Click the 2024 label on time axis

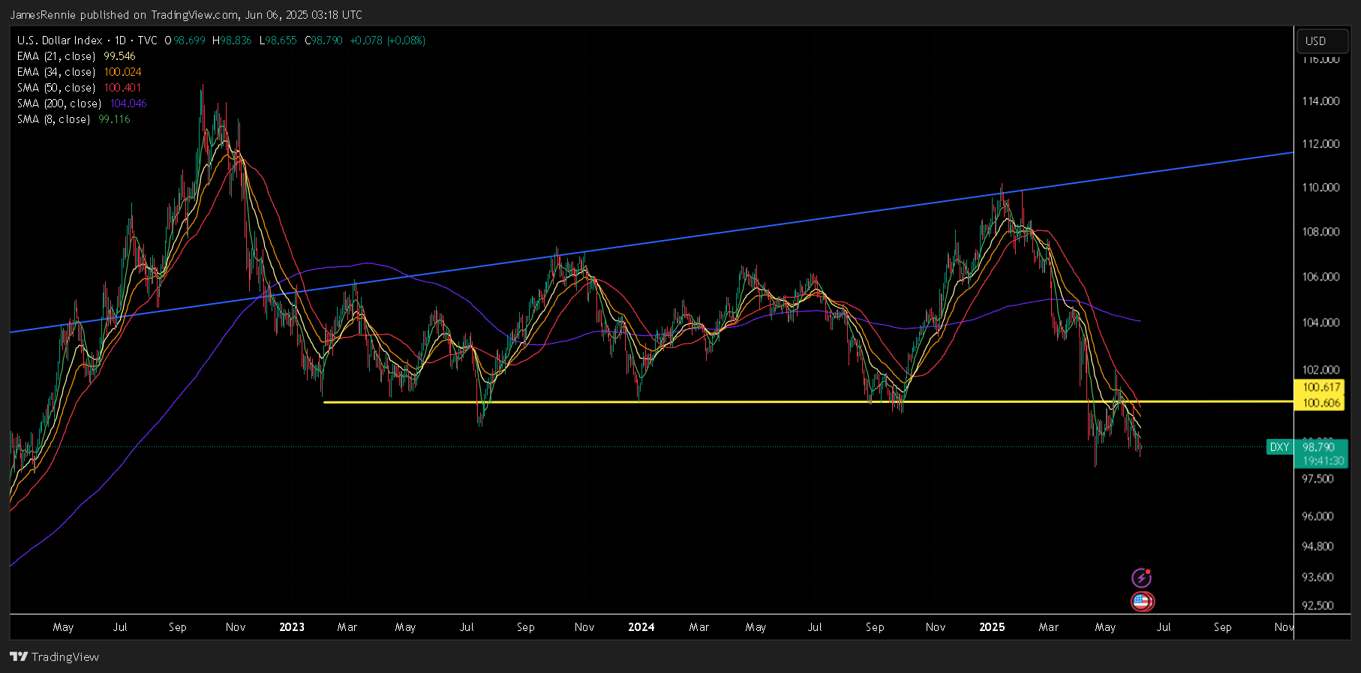pos(641,627)
